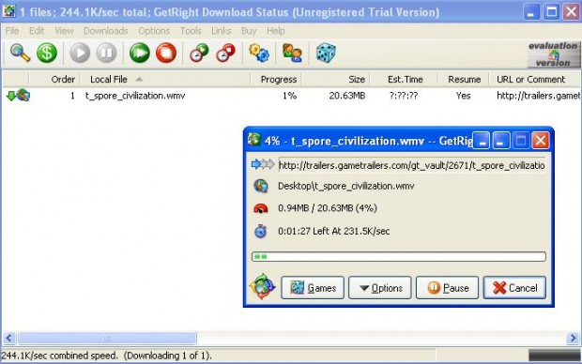This screenshot has width=582, height=364.
Task: Open the Links menu
Action: 221,31
